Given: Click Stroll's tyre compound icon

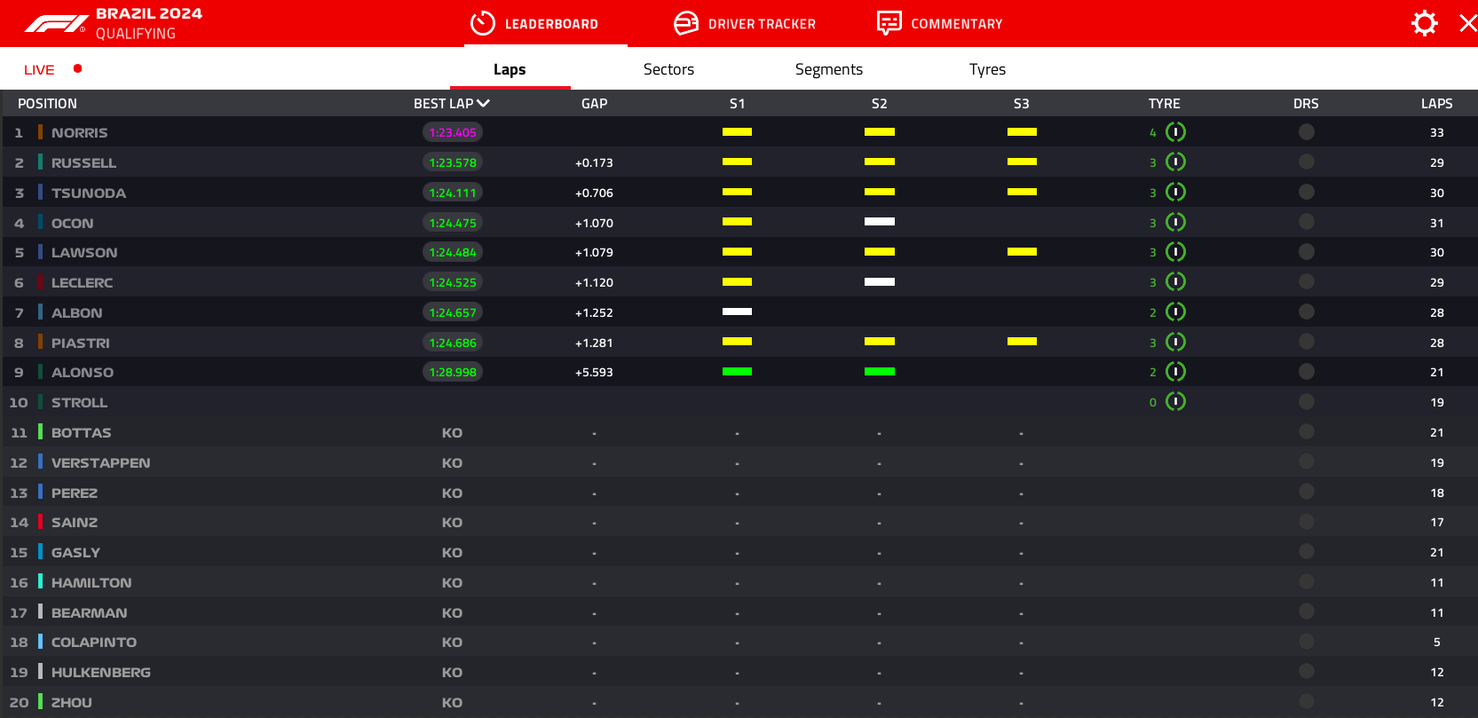Looking at the screenshot, I should click(1175, 402).
